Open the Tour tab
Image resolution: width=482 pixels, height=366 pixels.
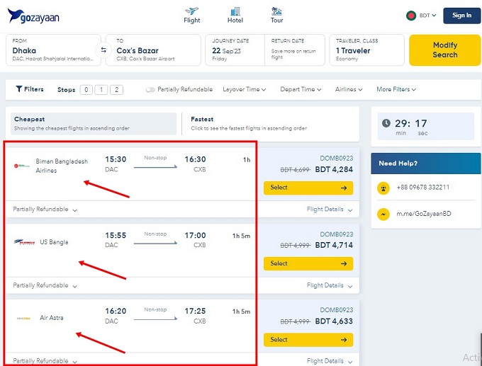[276, 16]
